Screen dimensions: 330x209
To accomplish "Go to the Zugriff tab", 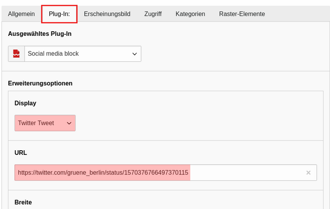I will point(153,14).
